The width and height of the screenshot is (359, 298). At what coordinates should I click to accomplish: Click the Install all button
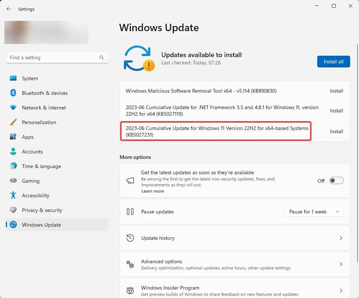tap(333, 62)
